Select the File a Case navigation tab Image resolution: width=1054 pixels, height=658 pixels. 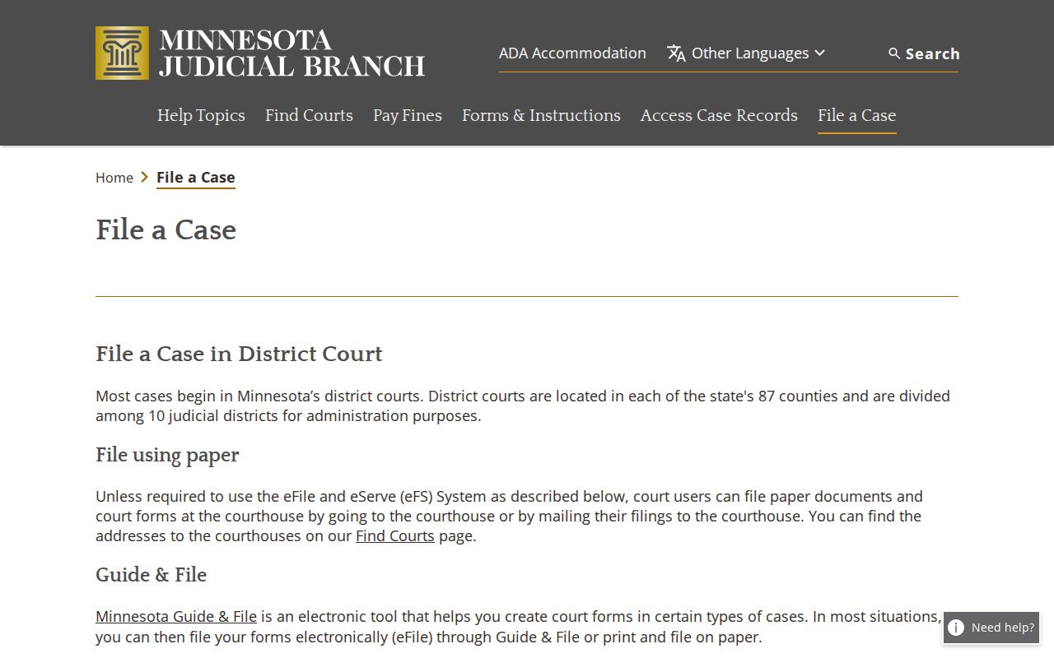click(x=856, y=115)
